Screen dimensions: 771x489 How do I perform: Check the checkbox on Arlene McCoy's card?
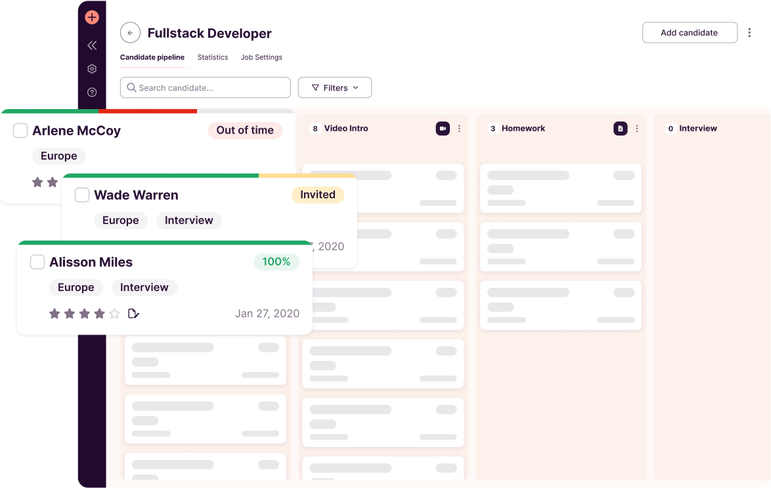(20, 130)
